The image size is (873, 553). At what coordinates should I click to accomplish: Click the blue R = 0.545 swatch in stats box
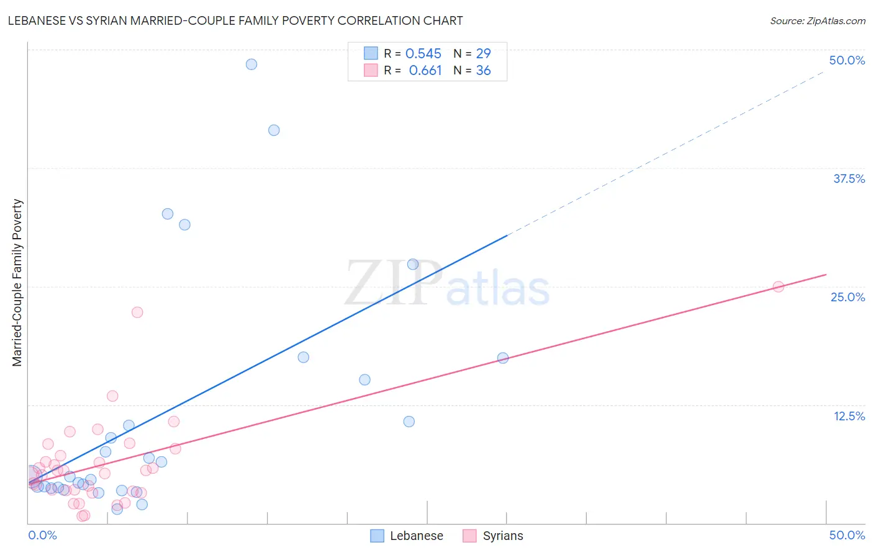click(x=371, y=53)
